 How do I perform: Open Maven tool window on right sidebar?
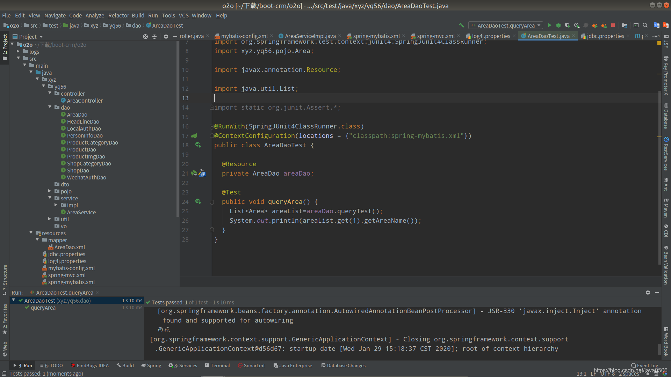point(666,208)
